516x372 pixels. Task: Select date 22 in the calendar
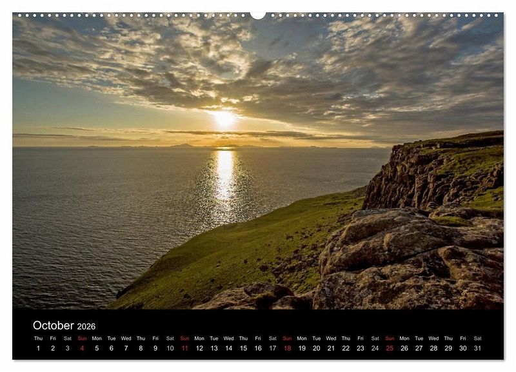pos(346,348)
